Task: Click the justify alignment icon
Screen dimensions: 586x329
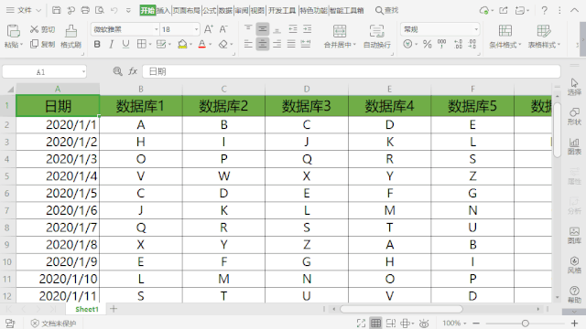Action: click(x=291, y=45)
